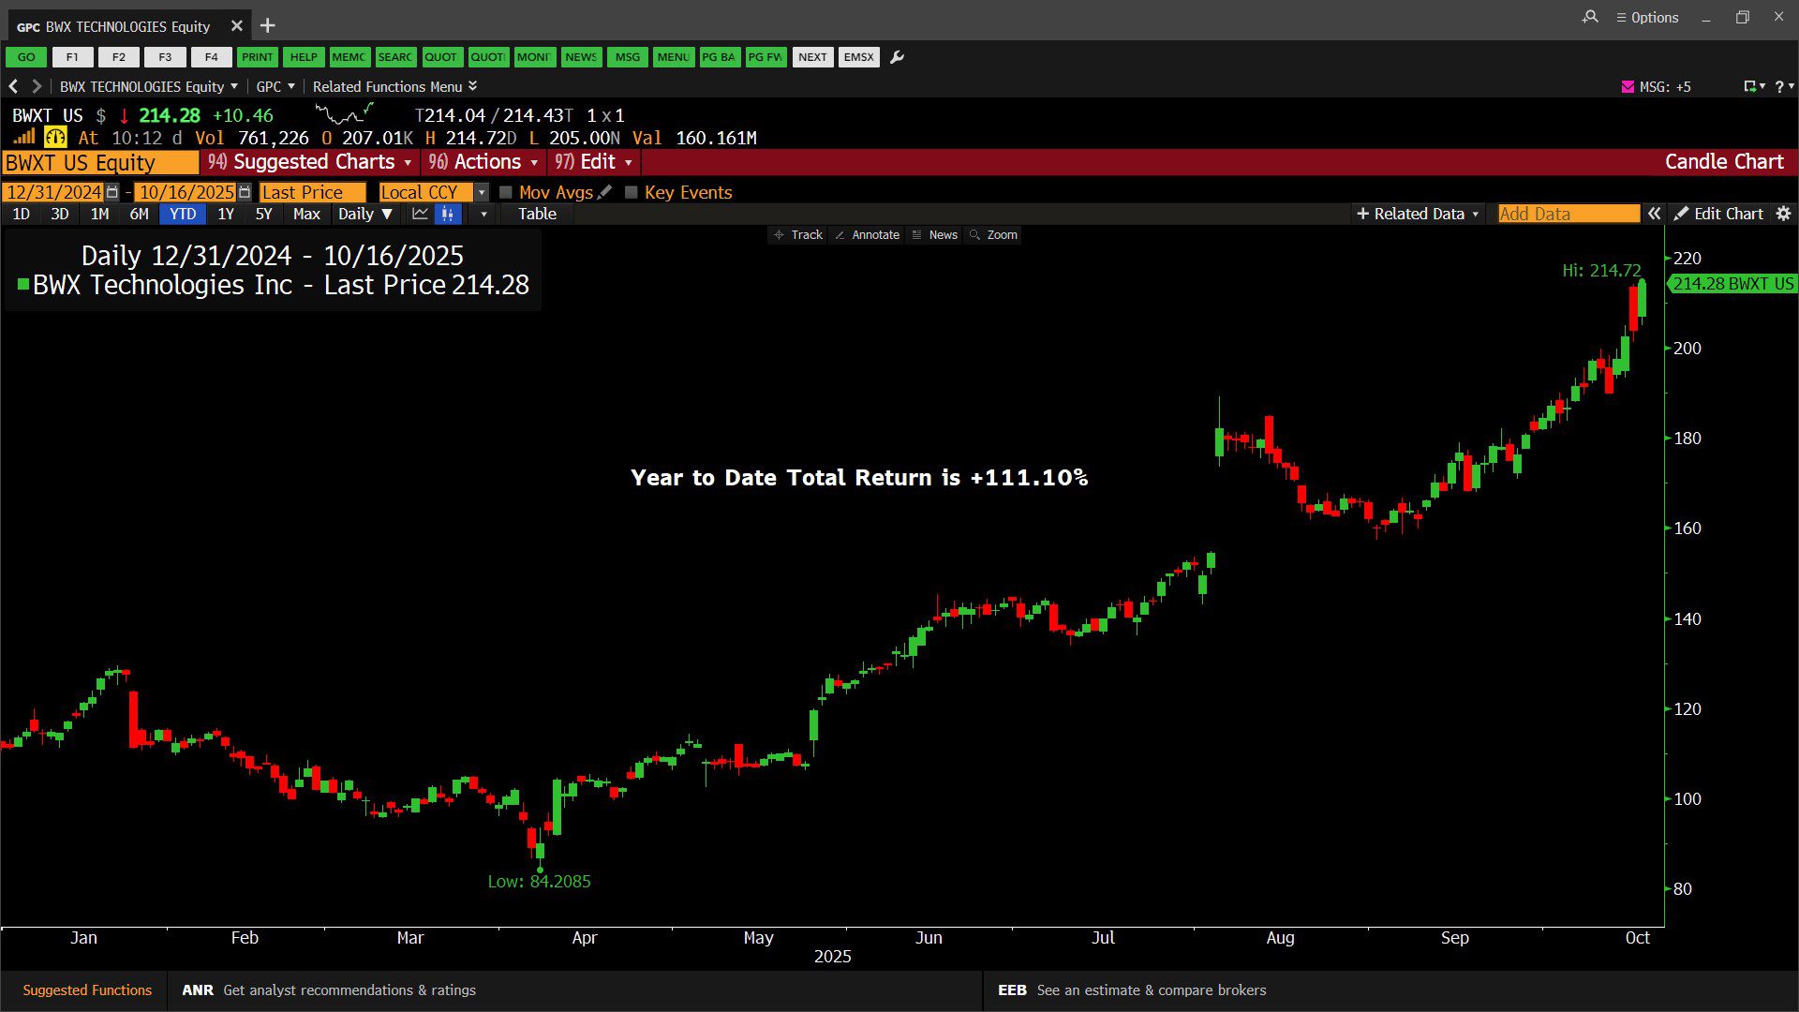Toggle the Track crosshair option
1799x1012 pixels.
[x=798, y=235]
